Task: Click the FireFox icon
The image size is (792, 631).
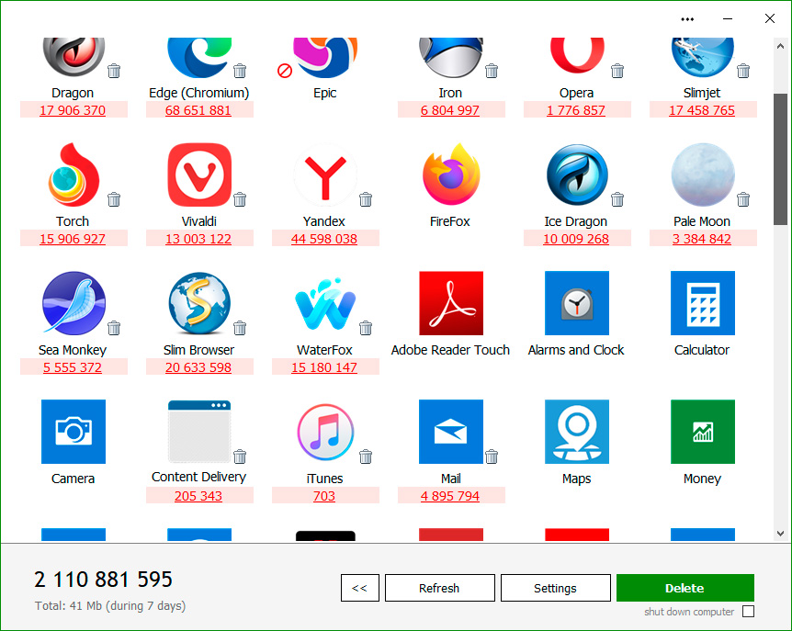Action: (450, 175)
